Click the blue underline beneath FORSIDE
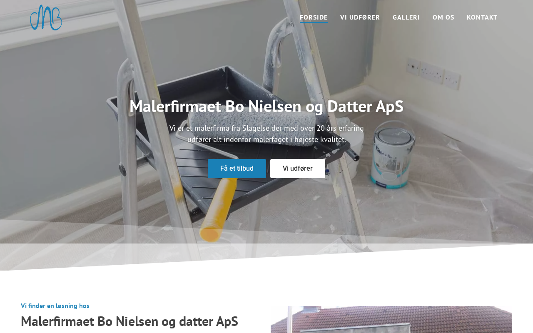Image resolution: width=533 pixels, height=333 pixels. click(x=314, y=22)
